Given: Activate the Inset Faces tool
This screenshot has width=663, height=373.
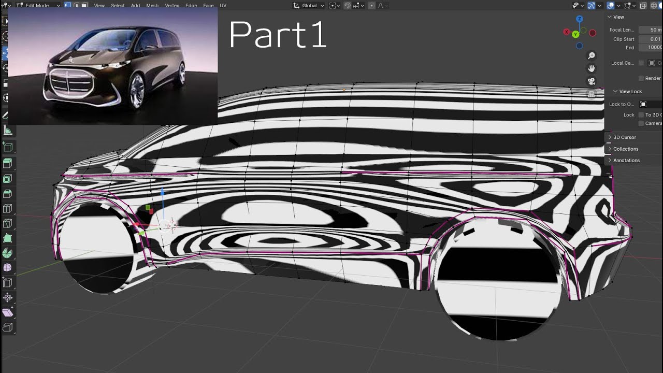Looking at the screenshot, I should coord(8,179).
